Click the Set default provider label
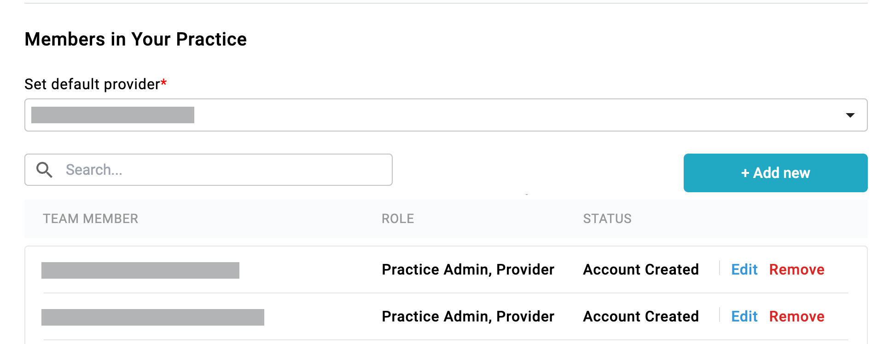Viewport: 895px width, 344px height. 95,84
